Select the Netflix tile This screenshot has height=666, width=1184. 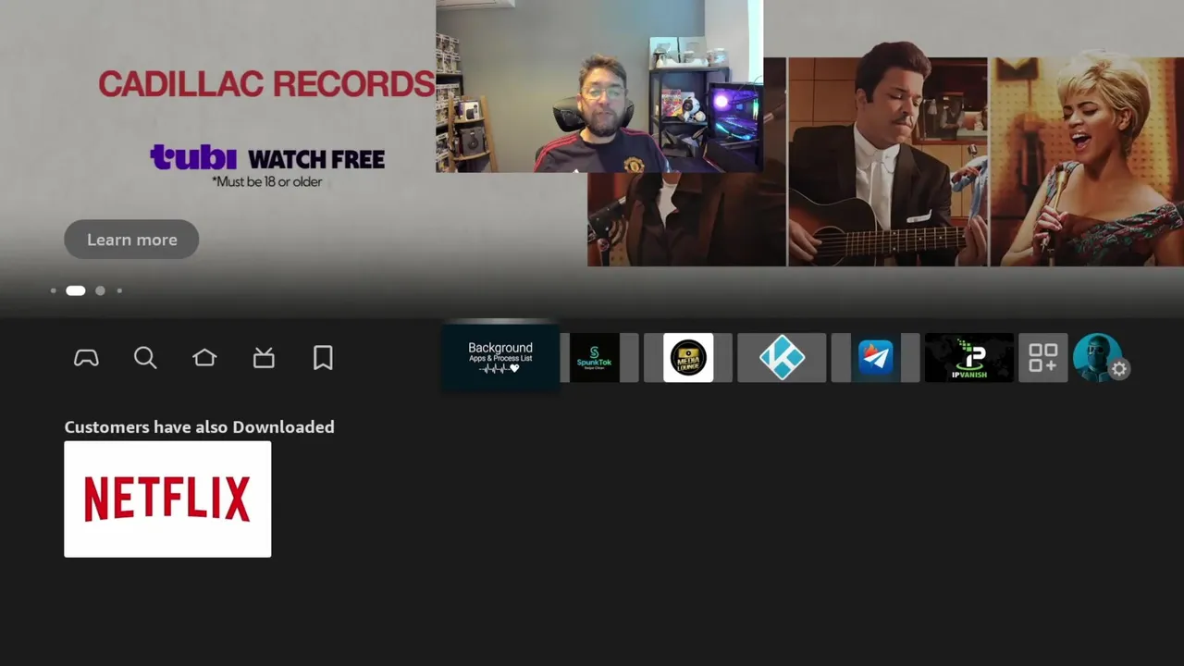pyautogui.click(x=167, y=499)
